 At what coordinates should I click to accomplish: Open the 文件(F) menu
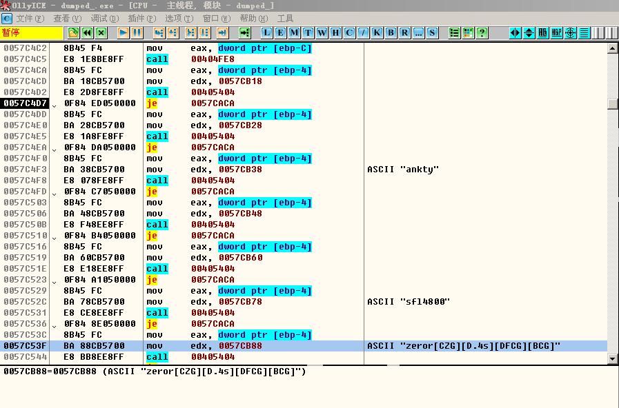(x=30, y=19)
